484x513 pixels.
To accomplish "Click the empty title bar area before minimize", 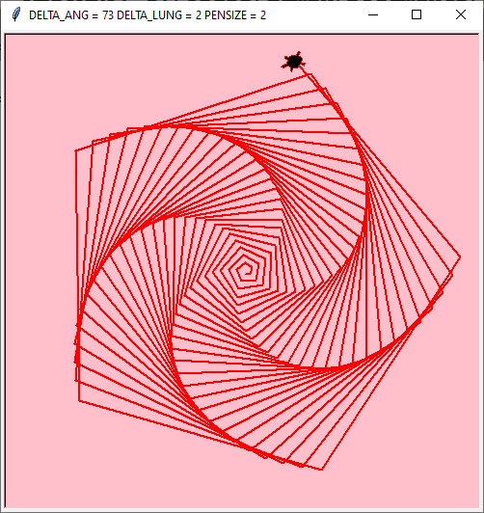I will [x=314, y=14].
